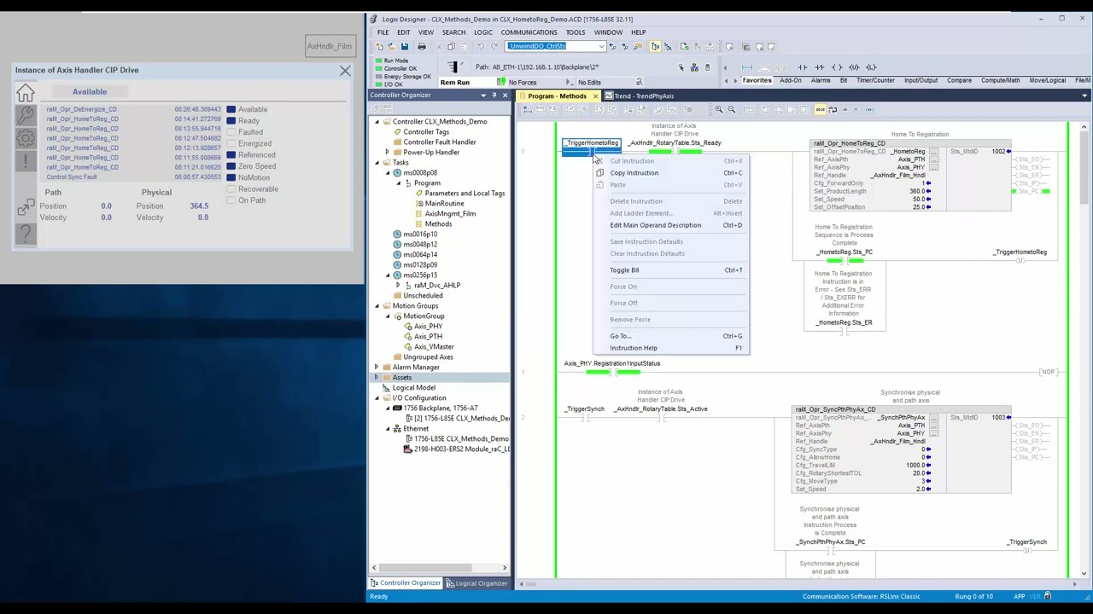Pin the Controller Organizer pane
The height and width of the screenshot is (614, 1093).
[x=494, y=96]
